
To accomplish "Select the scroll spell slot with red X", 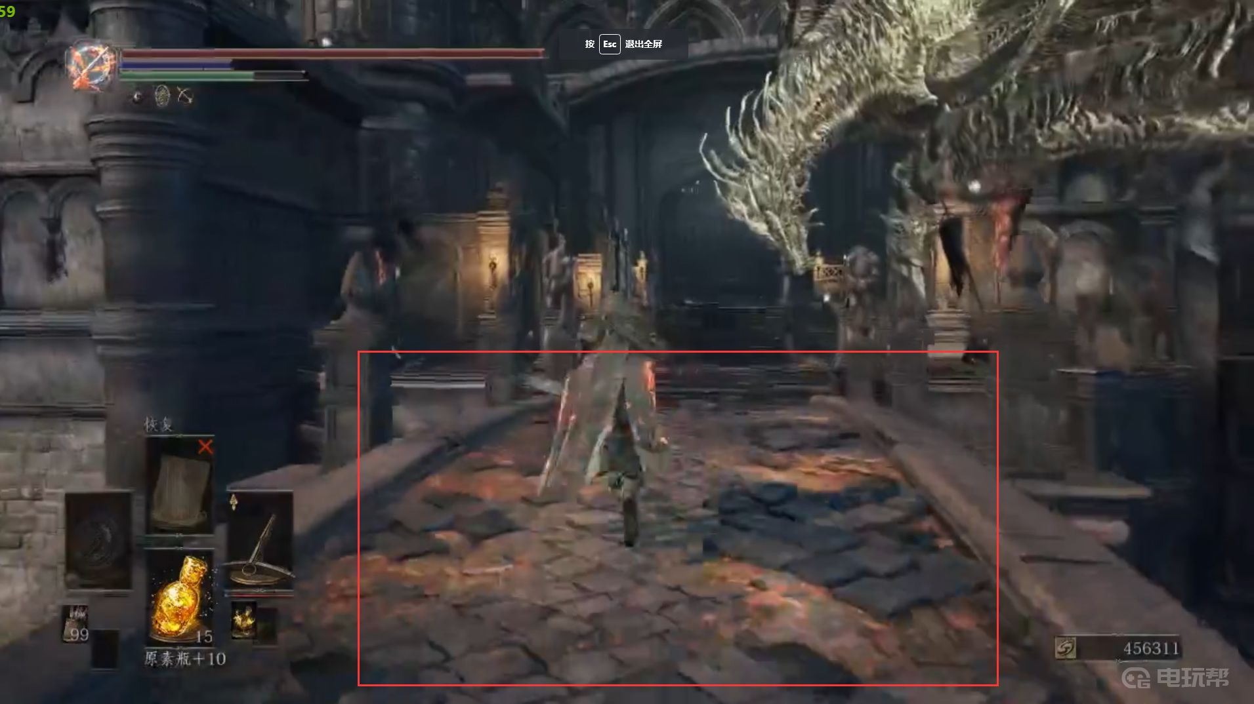I will tap(179, 486).
